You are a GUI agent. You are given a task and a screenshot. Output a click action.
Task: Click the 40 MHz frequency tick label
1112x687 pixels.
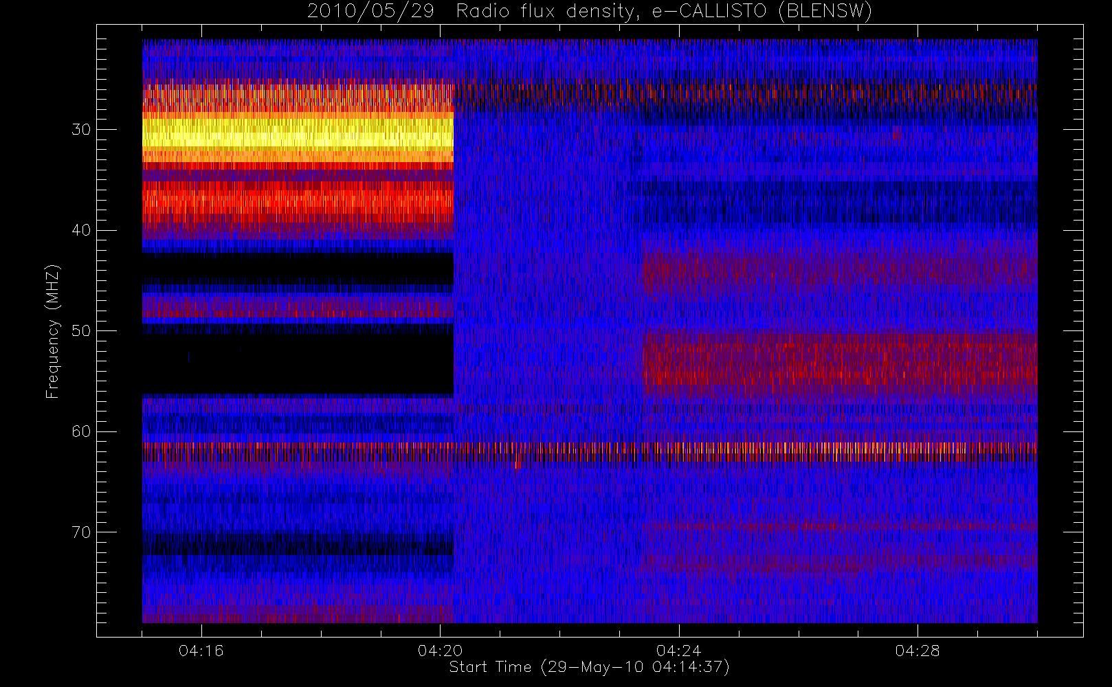coord(81,230)
